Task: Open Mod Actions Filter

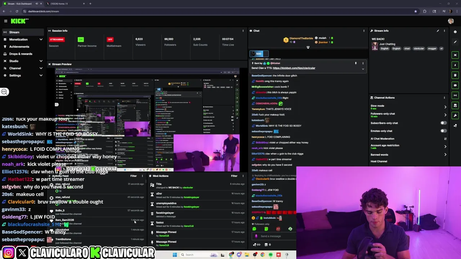Action: click(234, 176)
